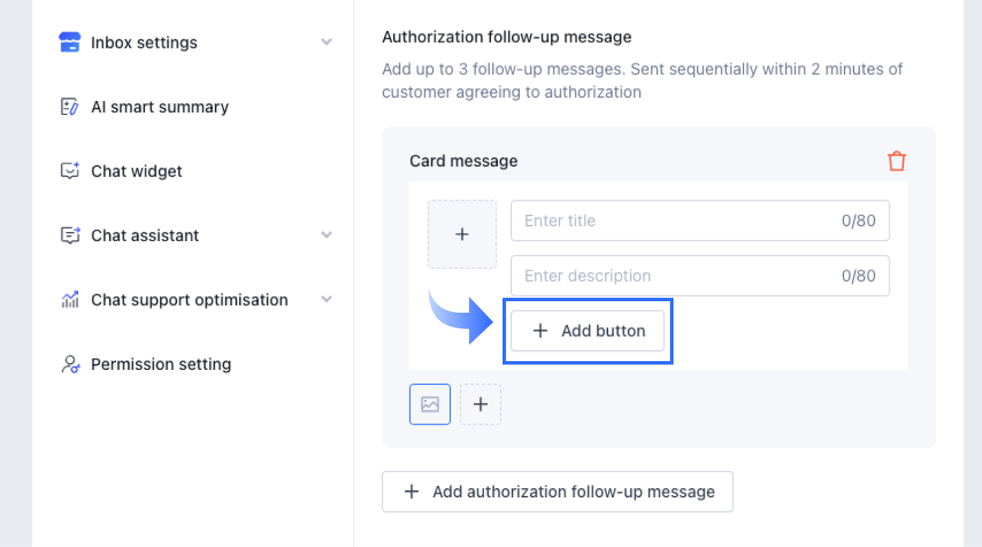Select the image card thumbnail icon

pyautogui.click(x=430, y=404)
